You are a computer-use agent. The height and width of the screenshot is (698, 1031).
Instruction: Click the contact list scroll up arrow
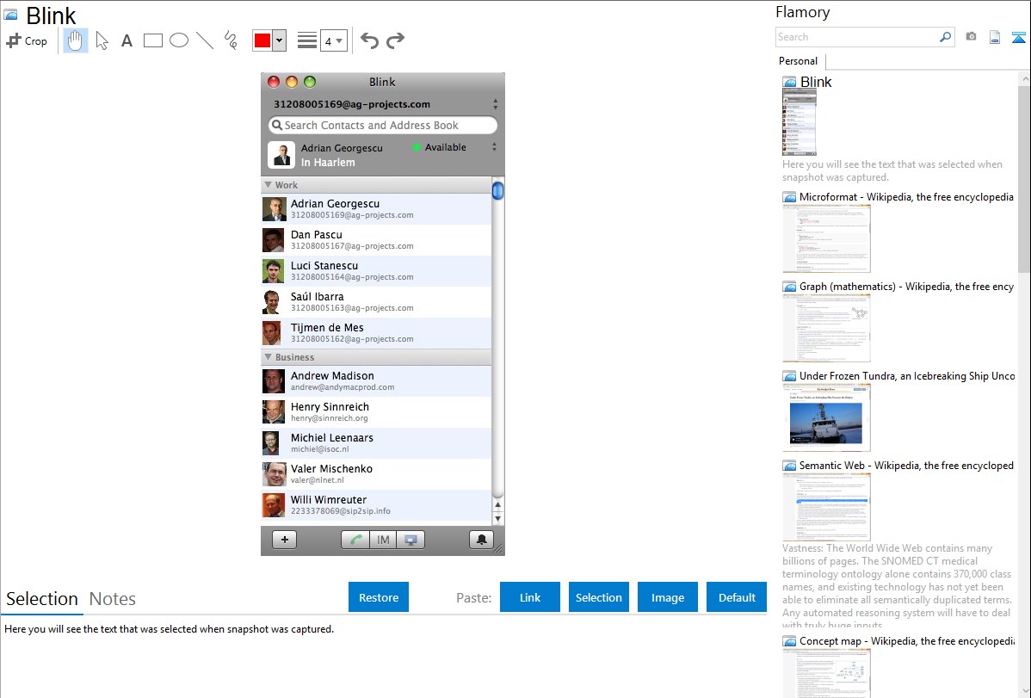497,505
